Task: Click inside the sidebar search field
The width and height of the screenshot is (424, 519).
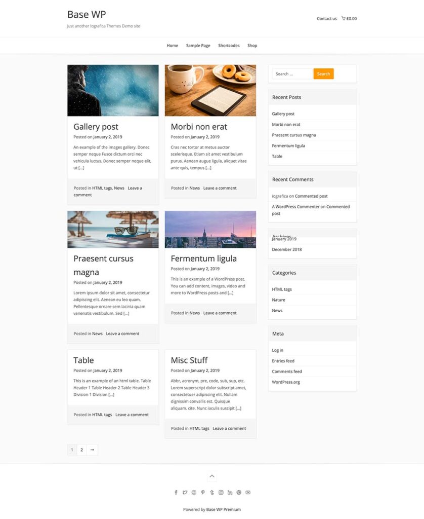Action: (292, 73)
